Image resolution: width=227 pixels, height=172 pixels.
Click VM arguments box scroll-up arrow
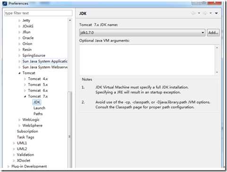[x=217, y=47]
